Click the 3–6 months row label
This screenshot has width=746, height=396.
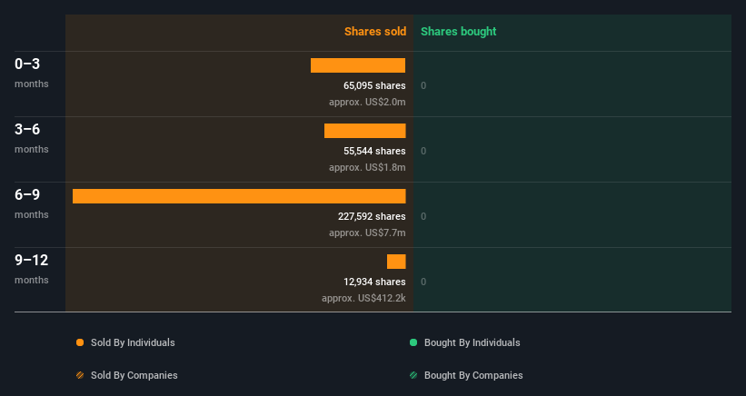pyautogui.click(x=32, y=138)
